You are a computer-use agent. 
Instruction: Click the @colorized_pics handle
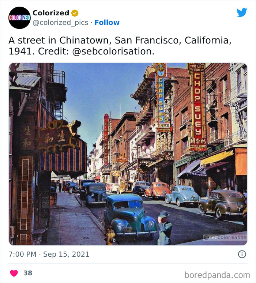tap(60, 22)
